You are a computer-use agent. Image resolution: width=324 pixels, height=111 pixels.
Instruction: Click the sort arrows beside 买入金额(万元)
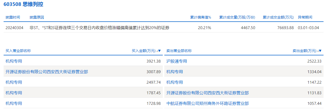tap(158, 51)
